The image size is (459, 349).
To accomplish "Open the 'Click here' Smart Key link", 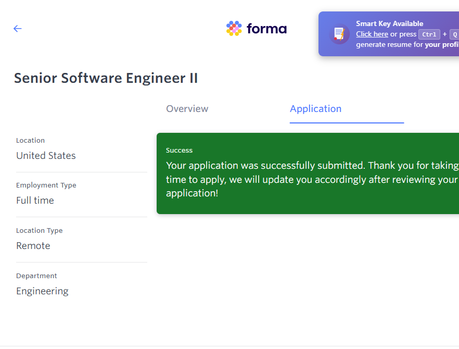I will [x=372, y=34].
